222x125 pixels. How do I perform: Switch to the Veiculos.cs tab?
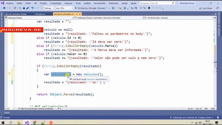(40, 14)
